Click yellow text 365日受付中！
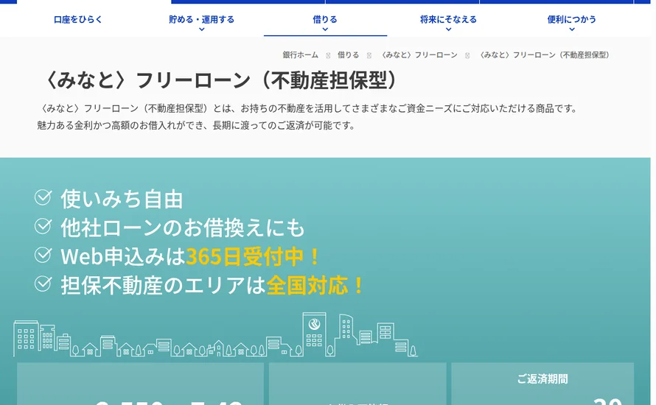This screenshot has height=405, width=656. point(254,256)
